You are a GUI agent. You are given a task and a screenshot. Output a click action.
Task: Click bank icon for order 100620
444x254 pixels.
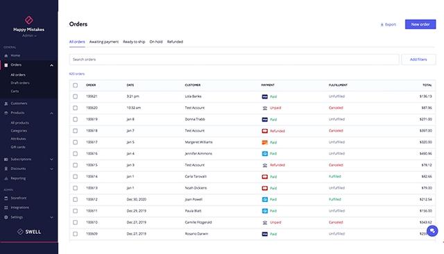click(x=265, y=108)
